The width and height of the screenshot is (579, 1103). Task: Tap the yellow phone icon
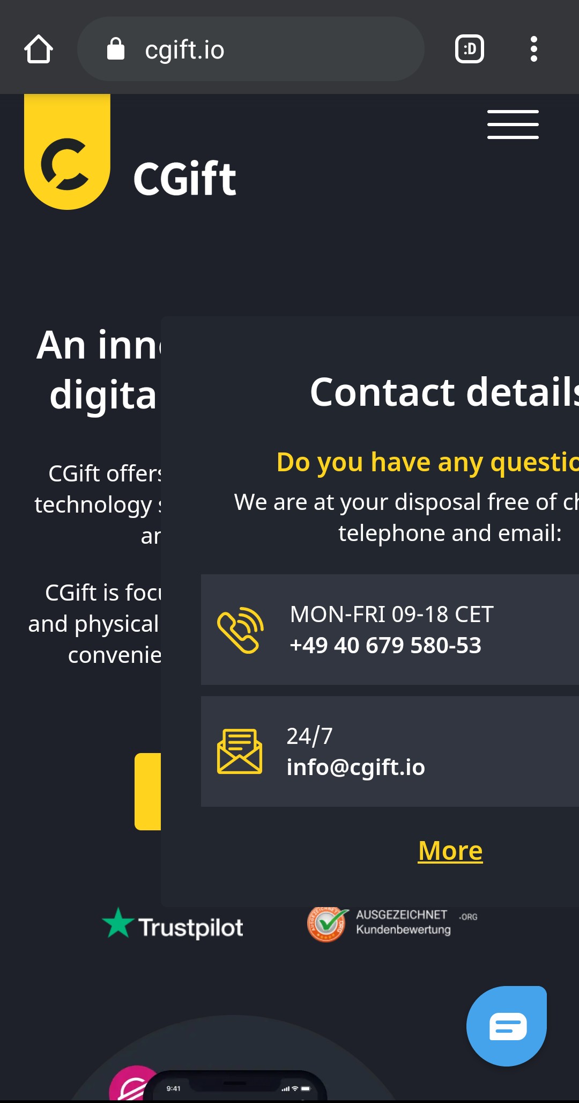pyautogui.click(x=240, y=630)
